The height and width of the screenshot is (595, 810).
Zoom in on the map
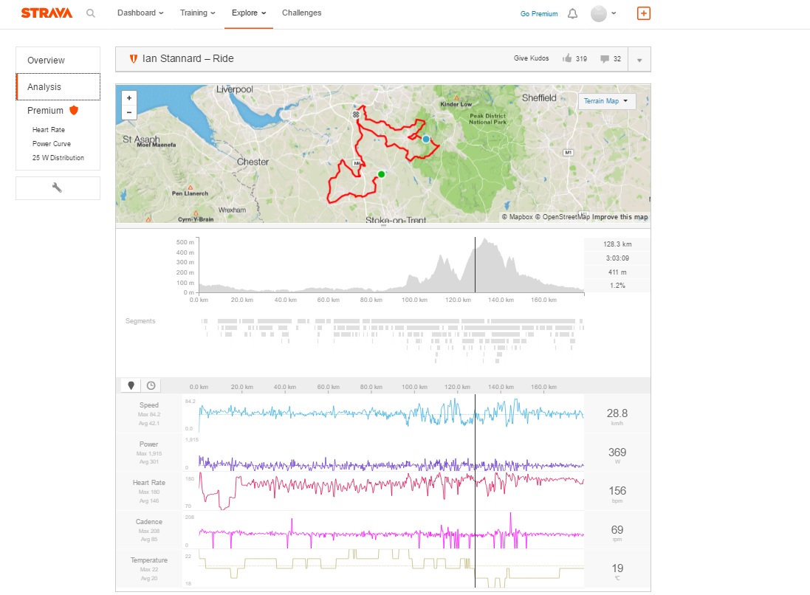129,97
